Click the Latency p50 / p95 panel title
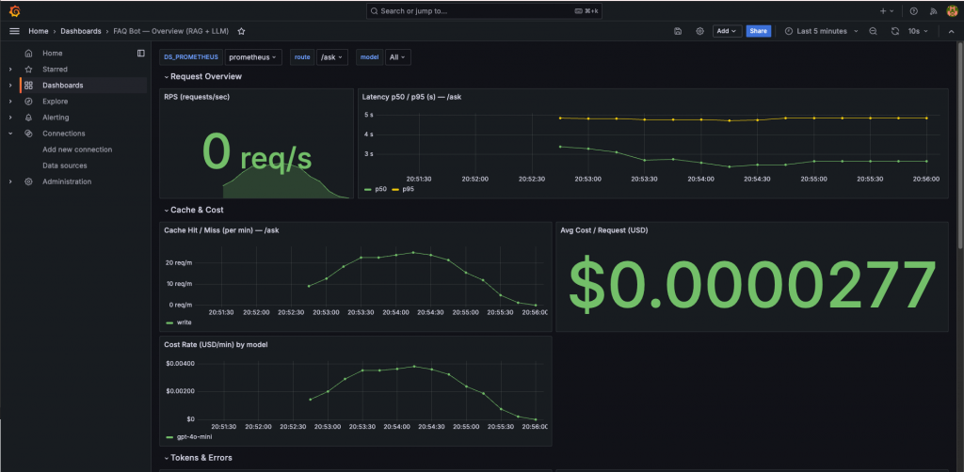The image size is (964, 472). coord(411,96)
